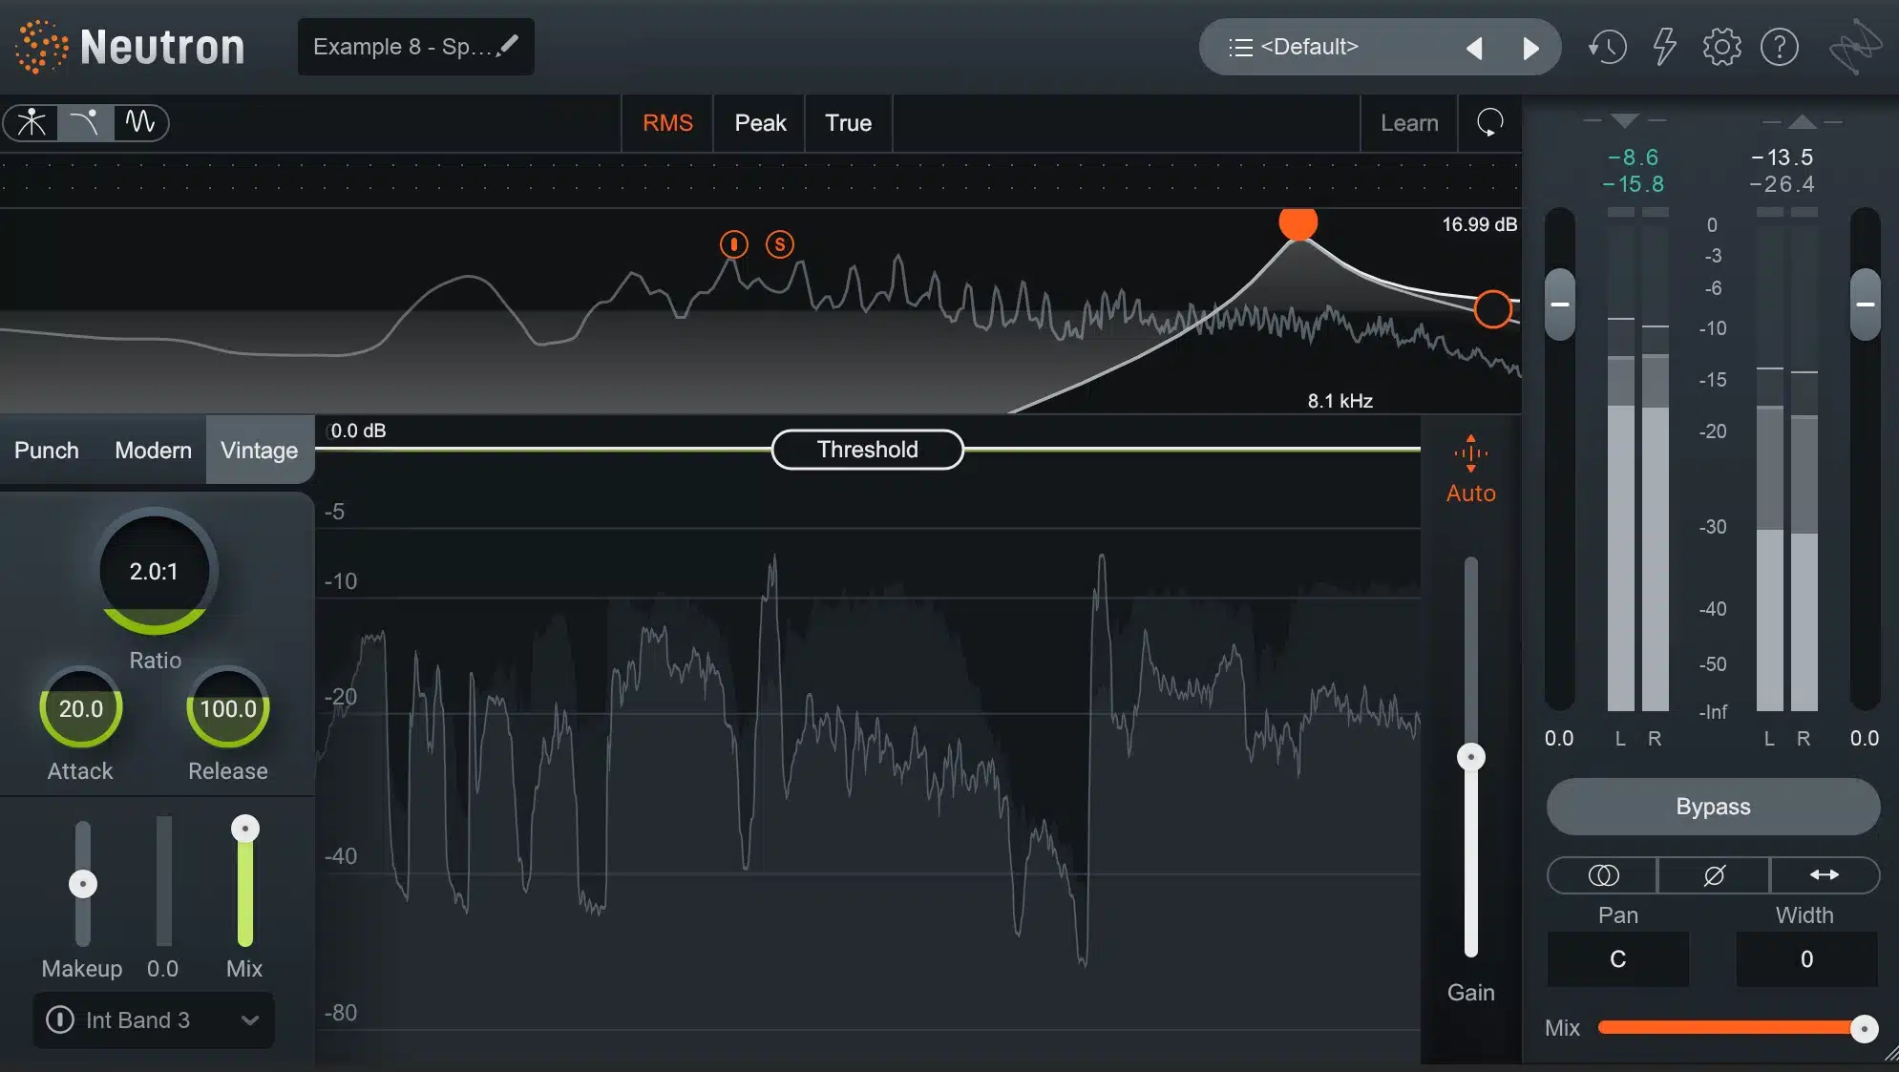The image size is (1899, 1072).
Task: Toggle the bypass button for compressor
Action: 1711,806
